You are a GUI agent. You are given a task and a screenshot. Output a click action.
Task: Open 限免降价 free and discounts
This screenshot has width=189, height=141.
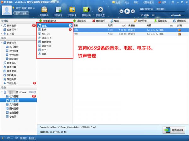(12, 59)
